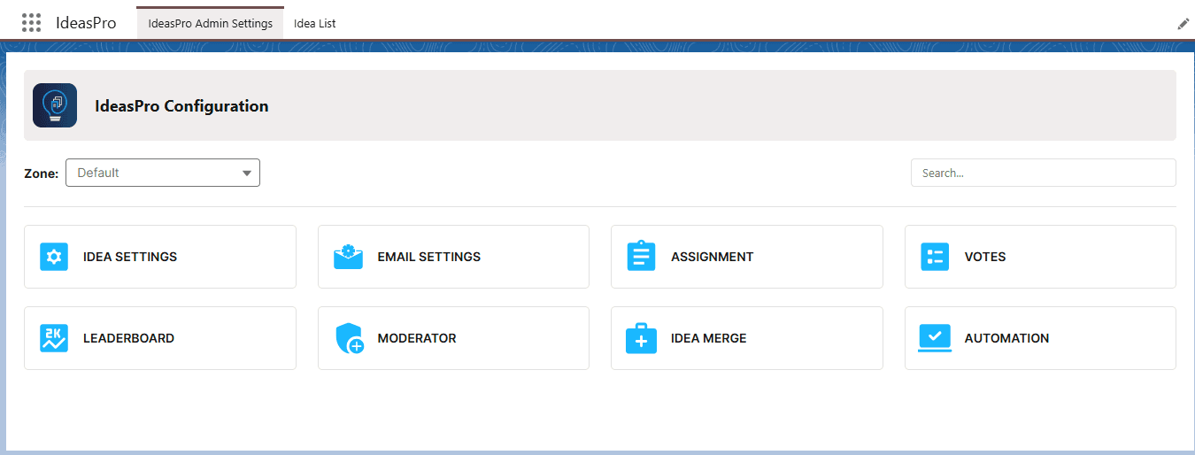This screenshot has height=455, width=1195.
Task: Click the Zone: label text
Action: (x=42, y=174)
